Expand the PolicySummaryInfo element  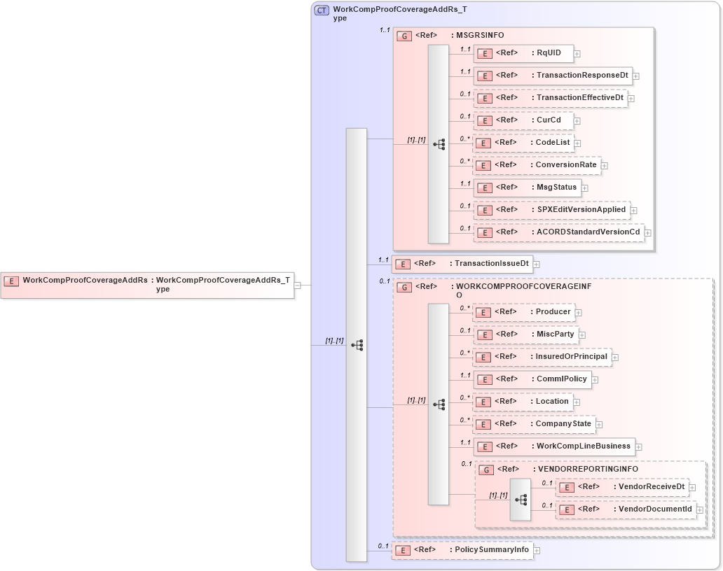tap(537, 550)
